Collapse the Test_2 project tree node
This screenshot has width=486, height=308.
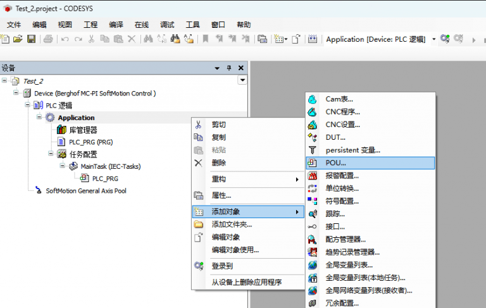(x=5, y=81)
